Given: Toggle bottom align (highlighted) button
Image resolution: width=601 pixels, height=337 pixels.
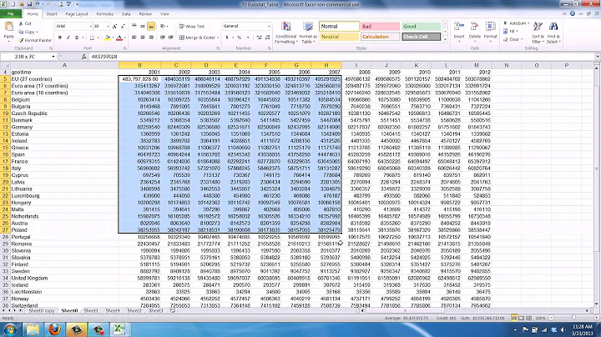Looking at the screenshot, I should tap(151, 27).
